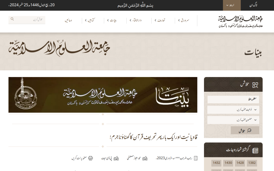Click the issue date رجب المرجب فروری 2023

coord(174,158)
